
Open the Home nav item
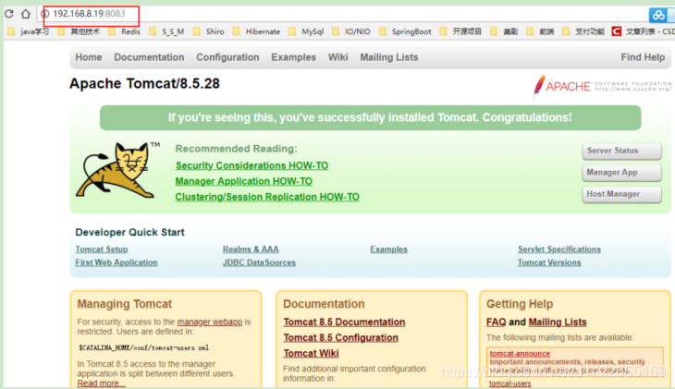pyautogui.click(x=89, y=57)
